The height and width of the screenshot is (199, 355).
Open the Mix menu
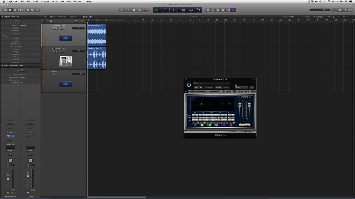click(x=62, y=1)
